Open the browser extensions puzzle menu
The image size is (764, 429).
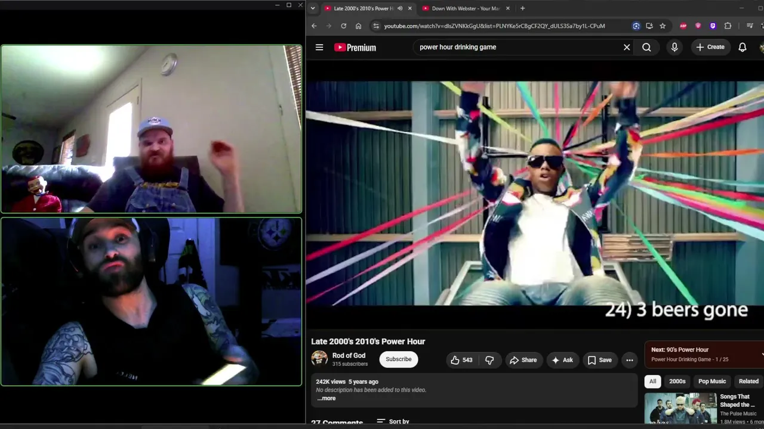[728, 26]
